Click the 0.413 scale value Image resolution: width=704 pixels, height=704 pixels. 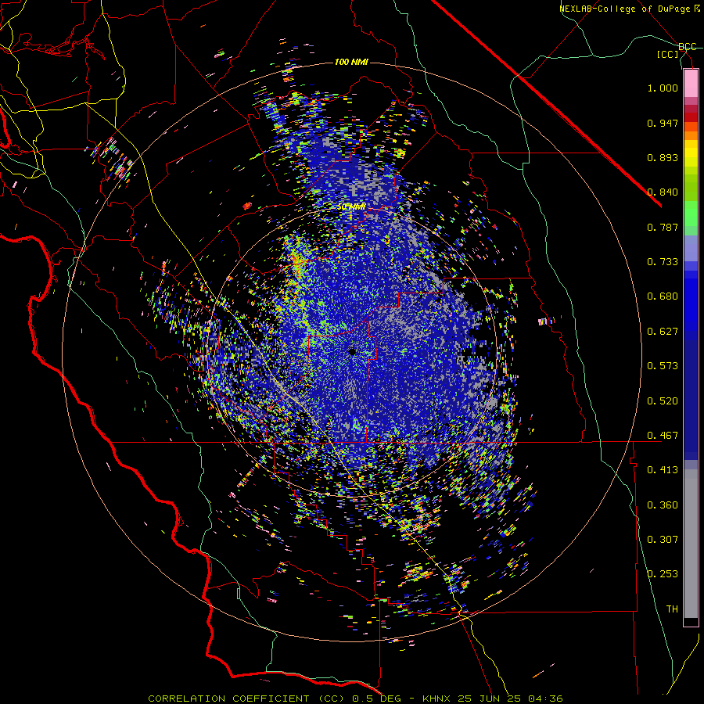tap(663, 470)
